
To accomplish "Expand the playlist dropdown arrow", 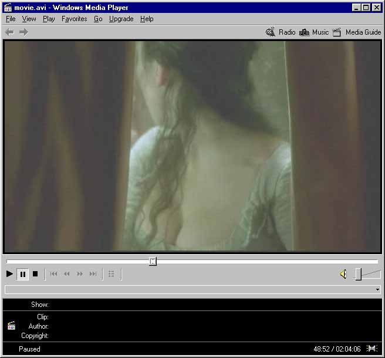I will point(377,289).
